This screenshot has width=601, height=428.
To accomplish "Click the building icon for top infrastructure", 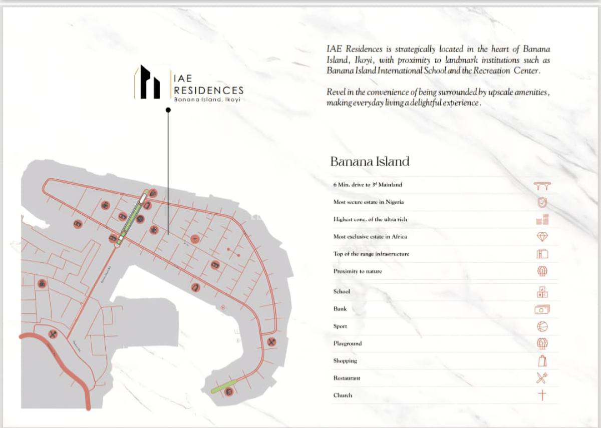I will click(x=542, y=254).
